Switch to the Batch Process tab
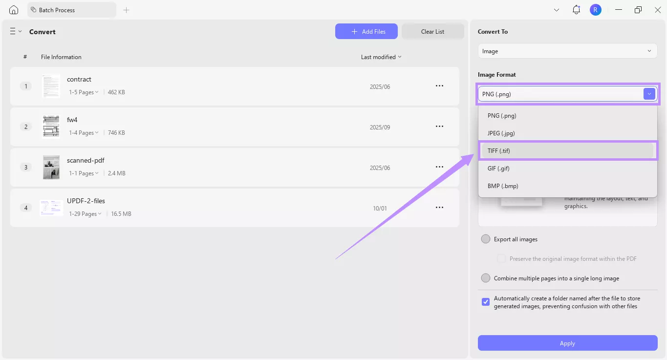Viewport: 667px width, 360px height. (72, 10)
